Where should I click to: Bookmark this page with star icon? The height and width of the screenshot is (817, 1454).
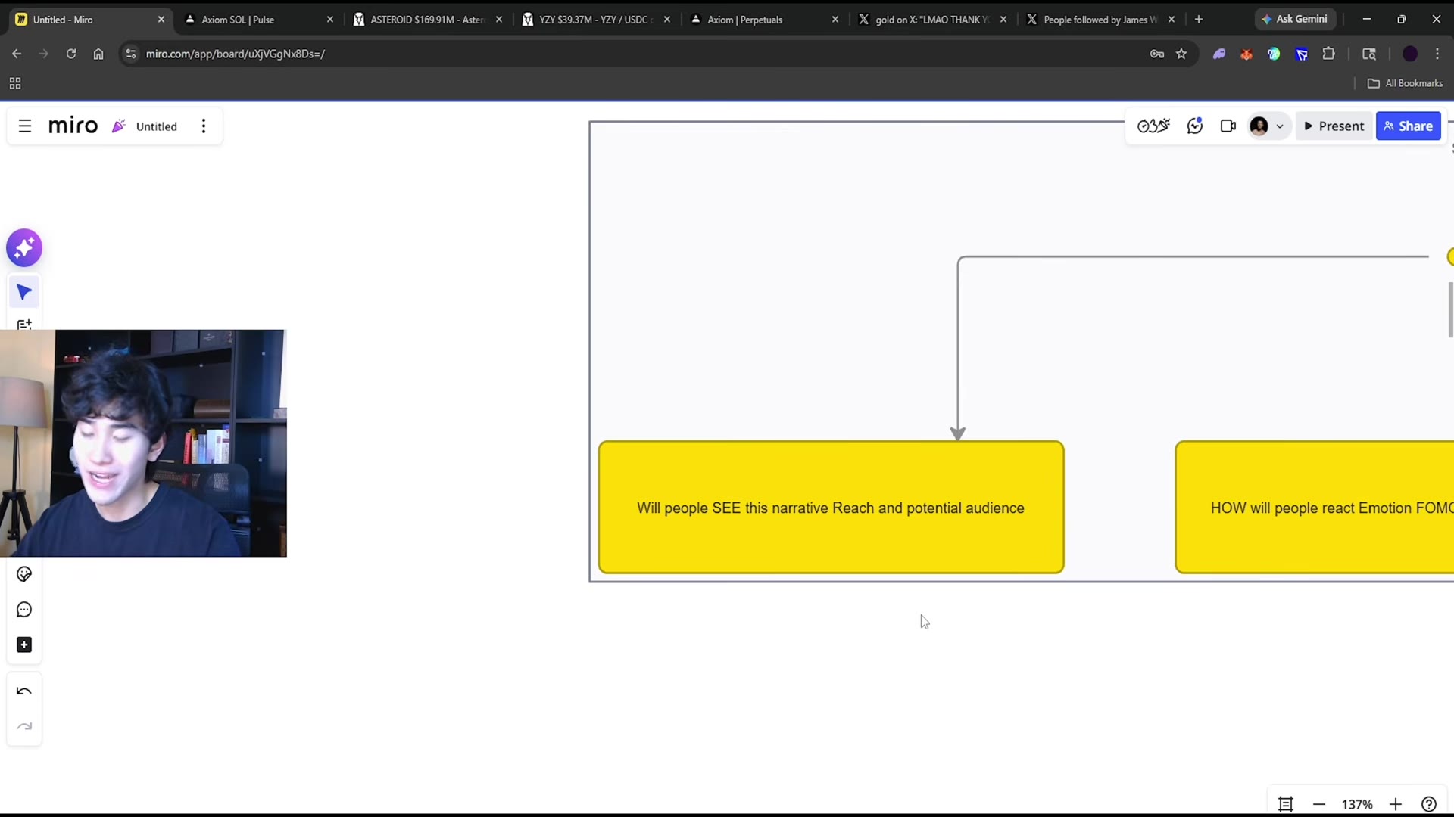click(1181, 54)
